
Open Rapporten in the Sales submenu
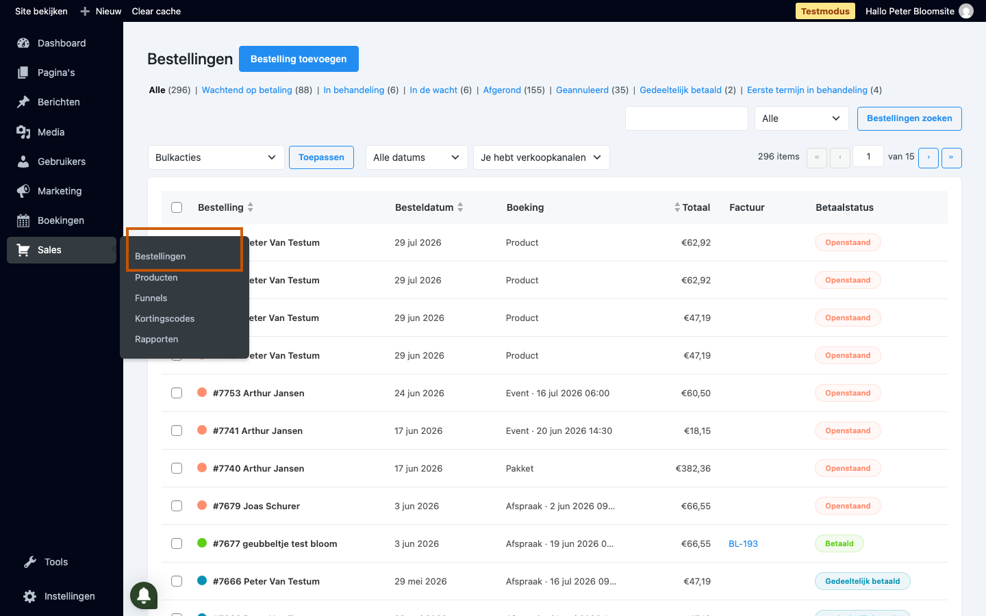coord(157,339)
